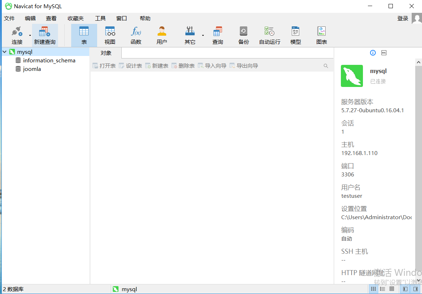Click the 新建查询 new query icon
Image resolution: width=422 pixels, height=294 pixels.
pos(45,35)
